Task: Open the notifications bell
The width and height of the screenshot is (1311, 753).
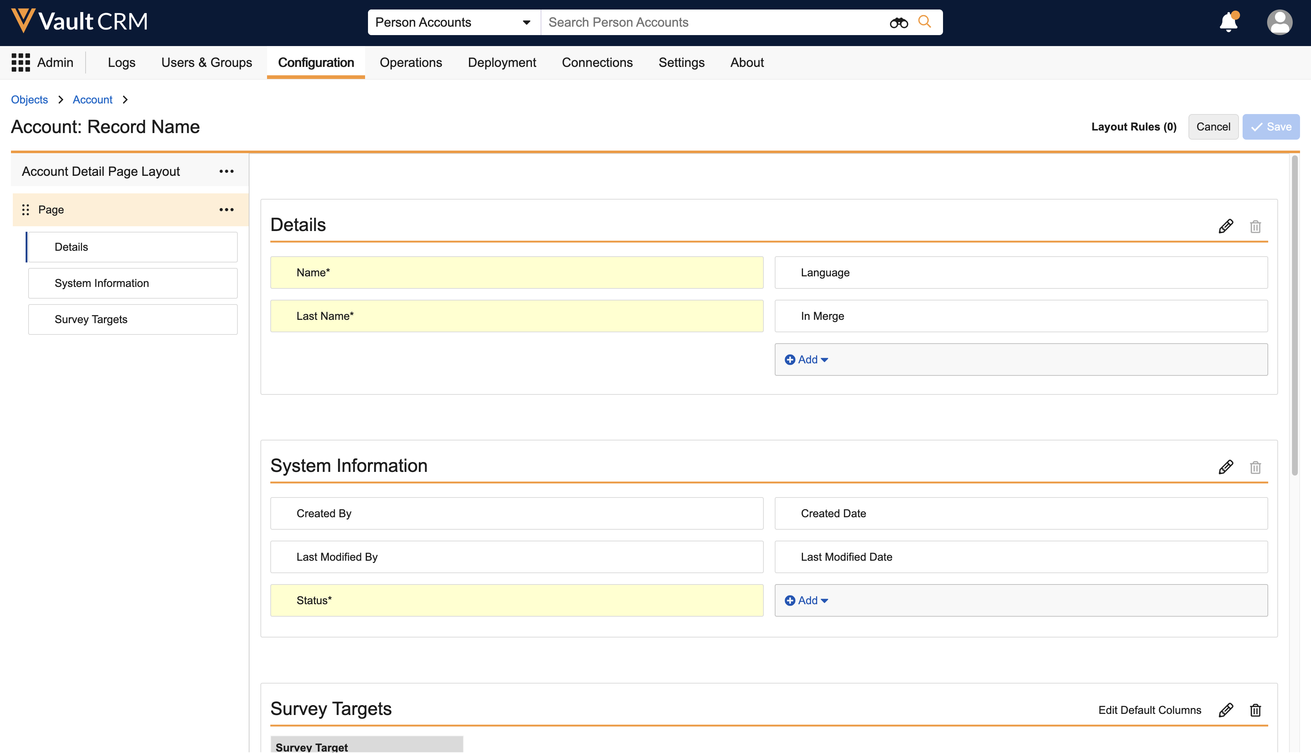Action: (1228, 22)
